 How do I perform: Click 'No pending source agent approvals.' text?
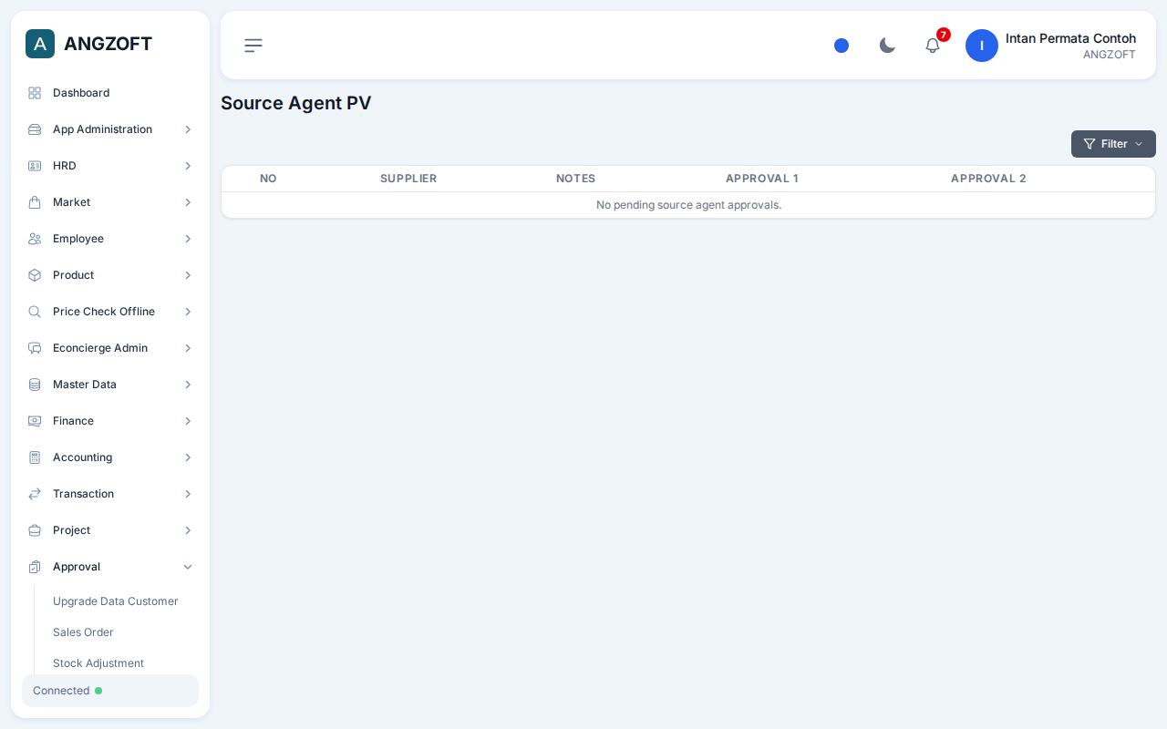[x=688, y=205]
